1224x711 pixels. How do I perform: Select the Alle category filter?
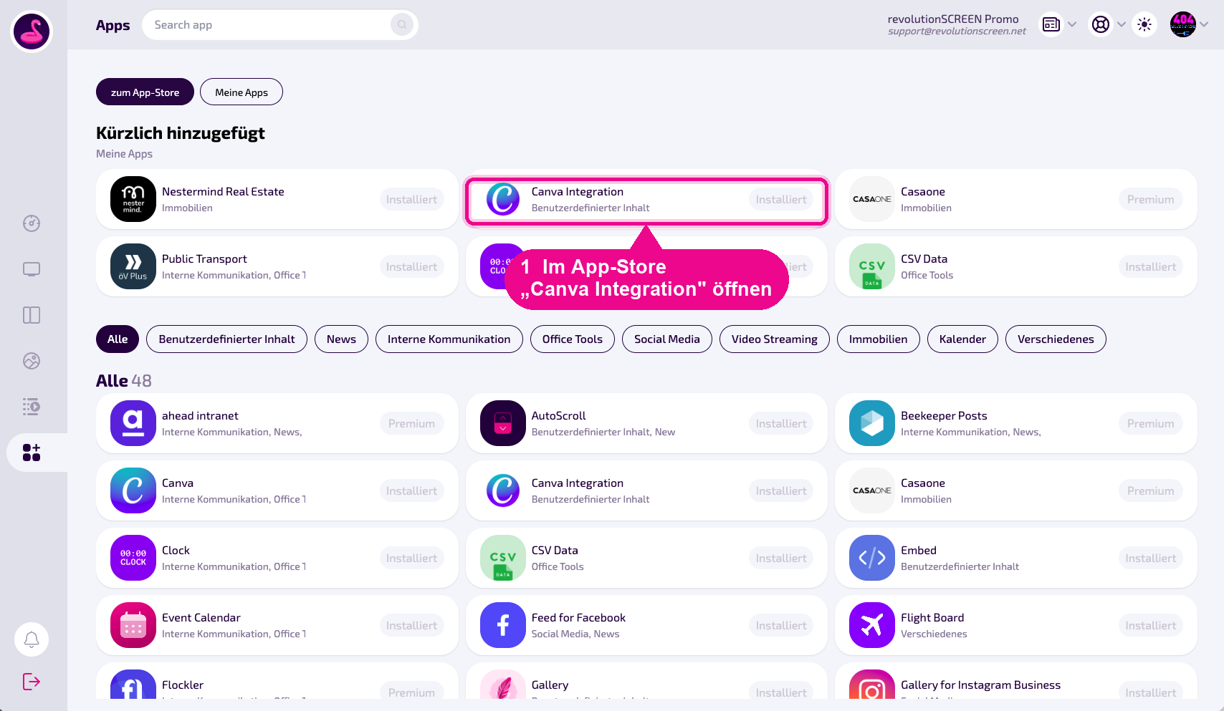[x=118, y=339]
